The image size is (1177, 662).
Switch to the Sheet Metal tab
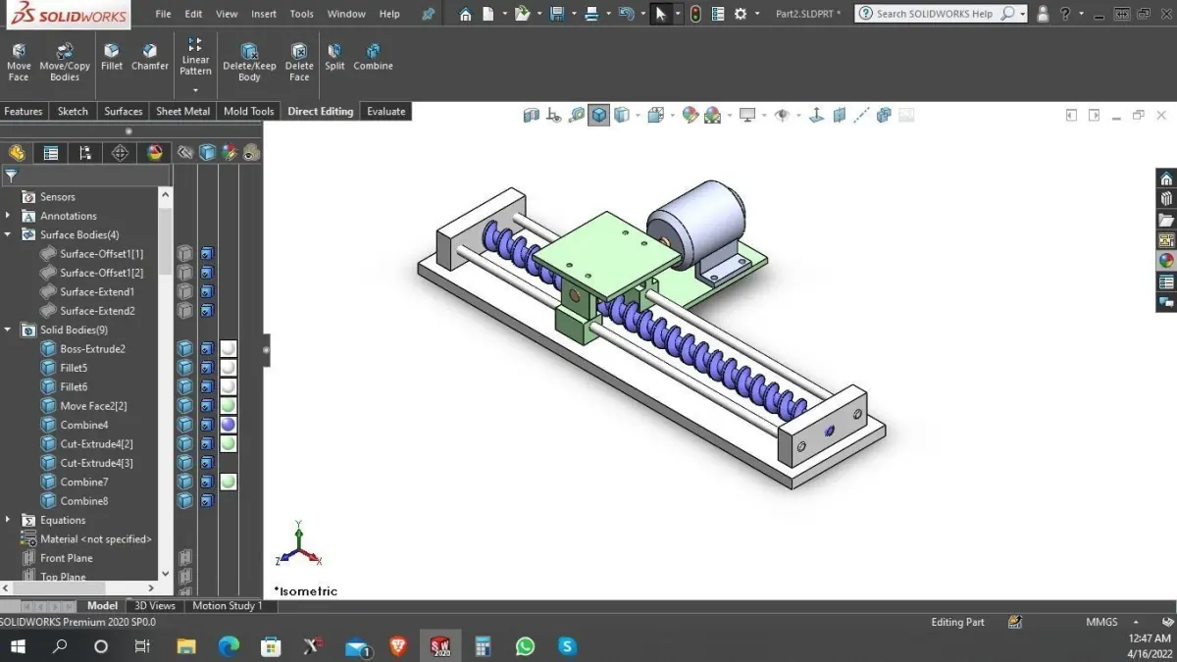(x=183, y=111)
